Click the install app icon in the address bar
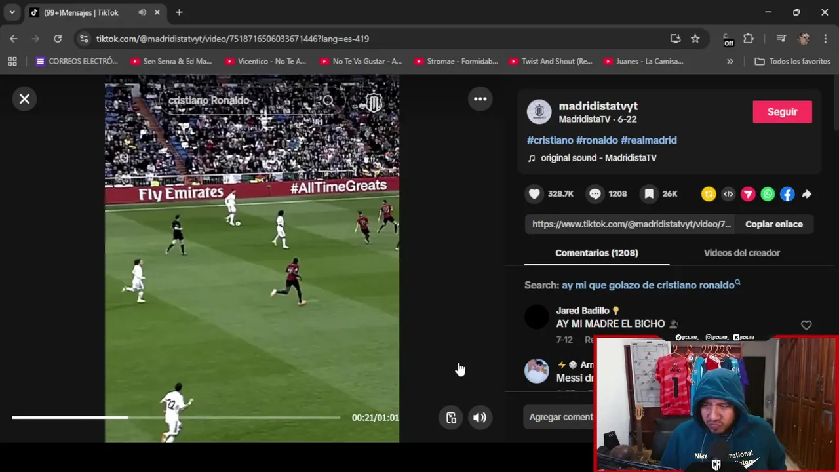 [x=675, y=39]
